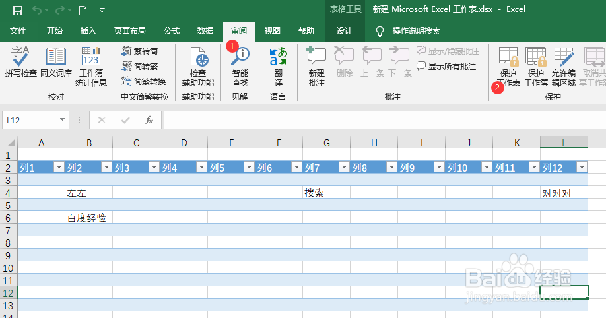
Task: Select row header 8
Action: point(9,243)
